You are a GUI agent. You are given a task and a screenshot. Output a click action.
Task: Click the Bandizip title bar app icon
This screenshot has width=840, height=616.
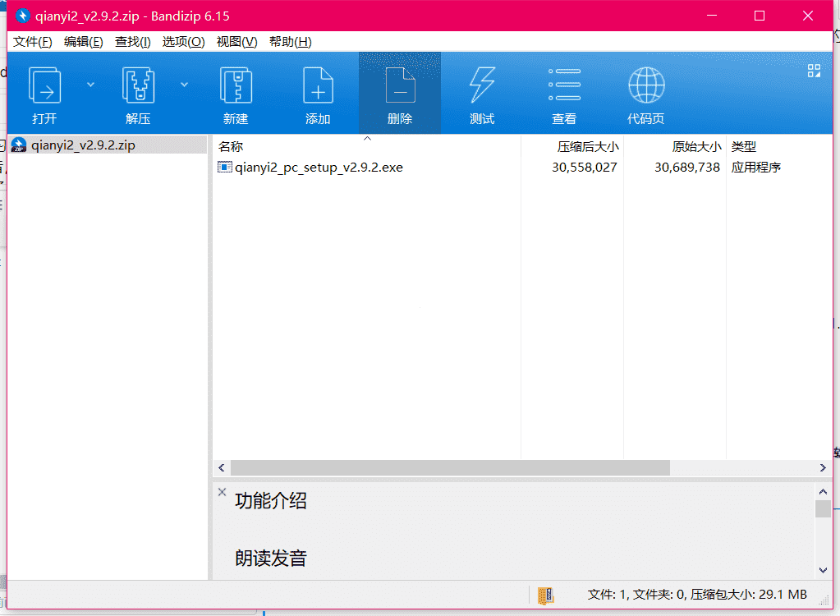point(22,16)
